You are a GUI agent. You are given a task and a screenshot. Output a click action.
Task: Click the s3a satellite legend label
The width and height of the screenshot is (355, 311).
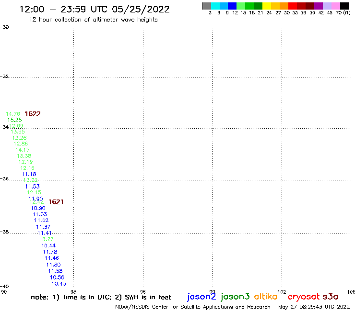(x=331, y=297)
